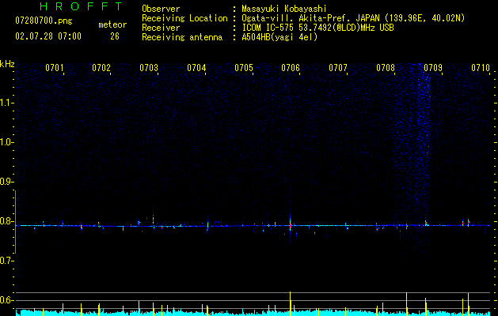Click the Receiver label

pos(161,28)
